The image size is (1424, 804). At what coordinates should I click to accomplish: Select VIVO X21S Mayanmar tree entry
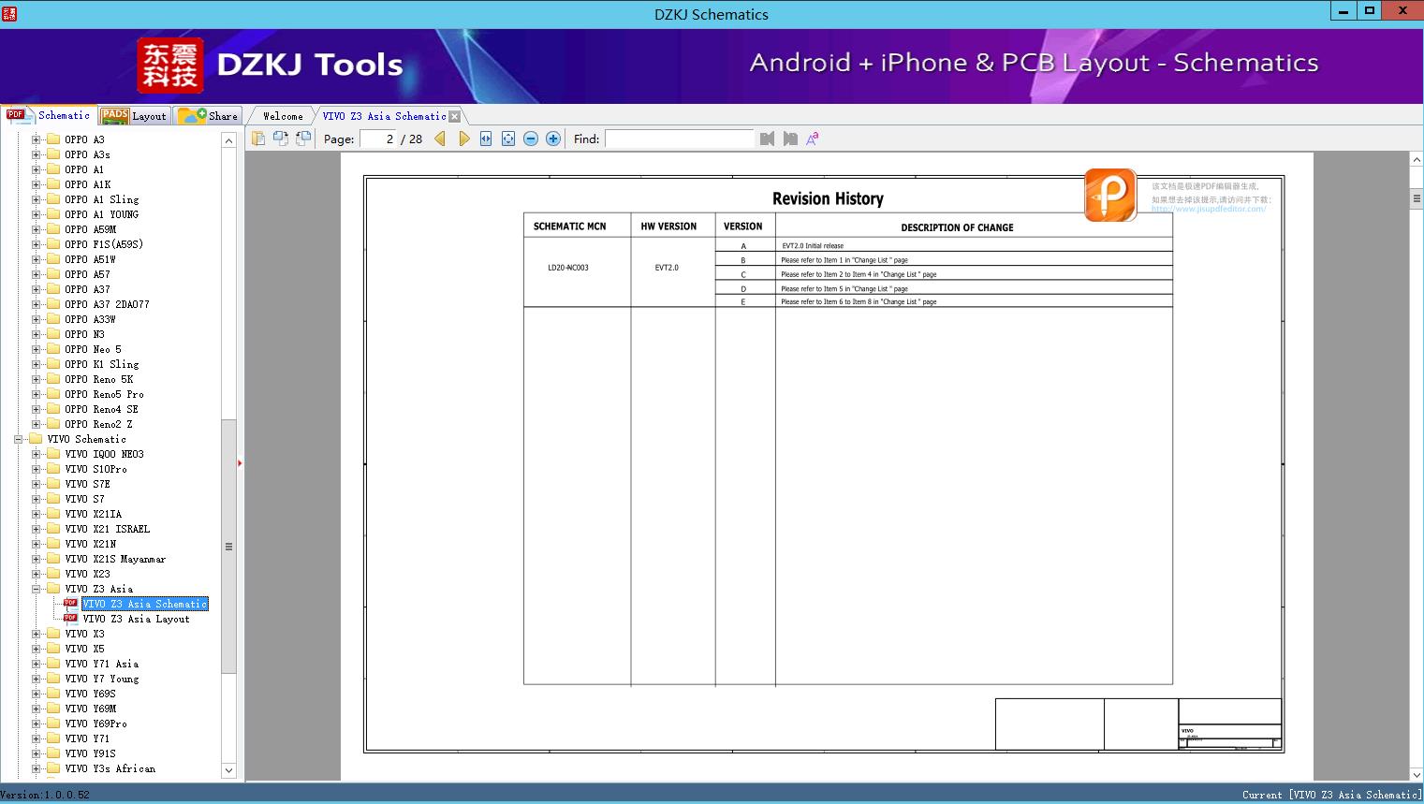coord(115,559)
